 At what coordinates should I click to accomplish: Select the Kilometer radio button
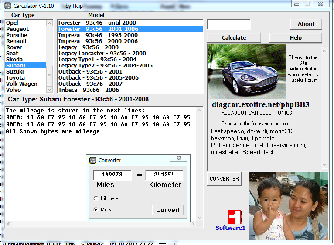96,198
